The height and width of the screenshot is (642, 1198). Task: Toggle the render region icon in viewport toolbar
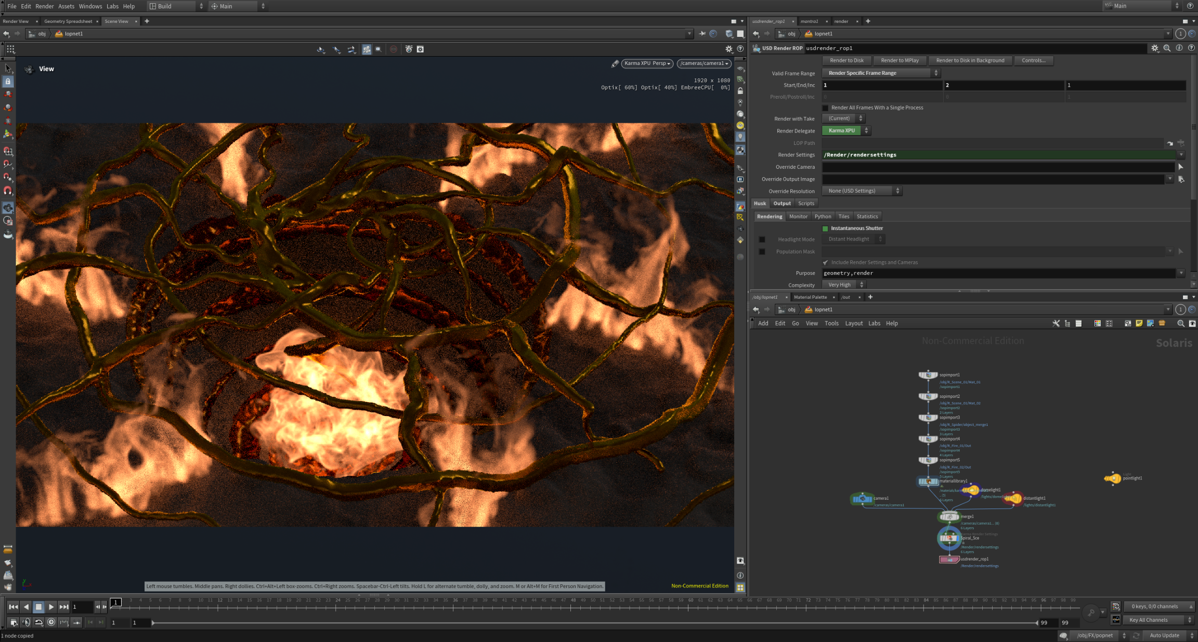point(379,49)
